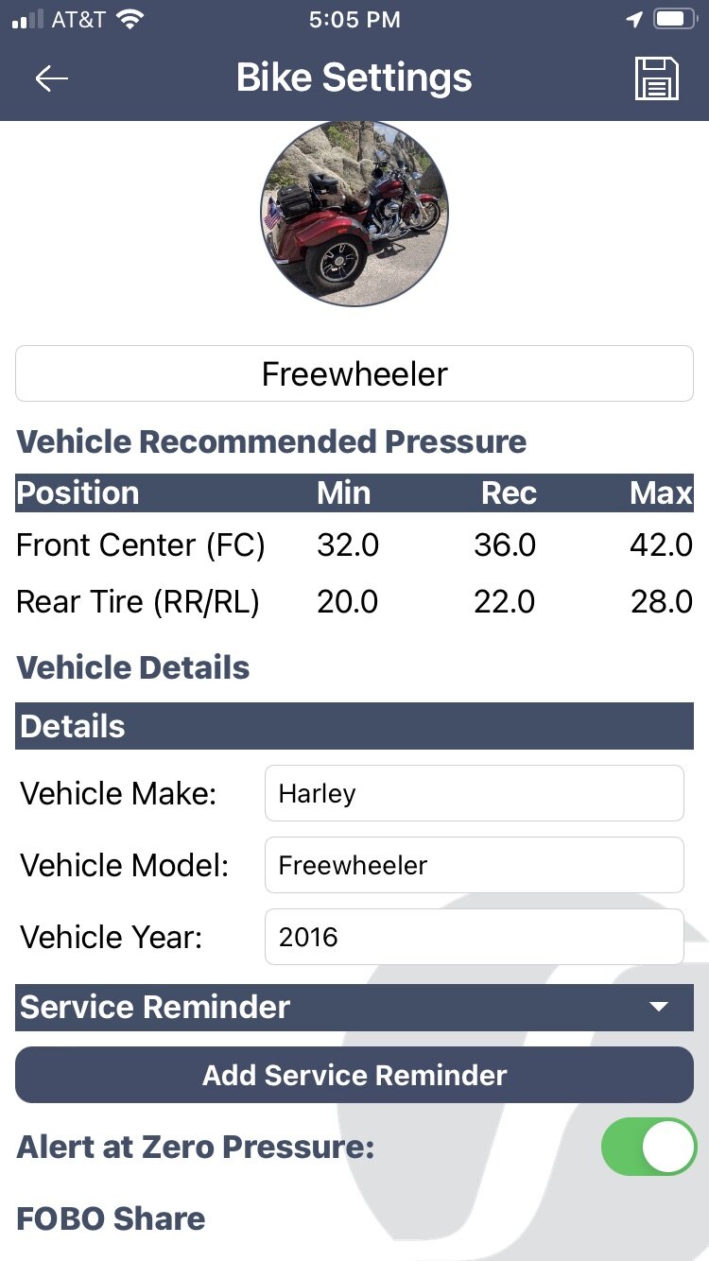This screenshot has height=1261, width=709.
Task: Select the Vehicle Make field with Harley
Action: pos(474,793)
